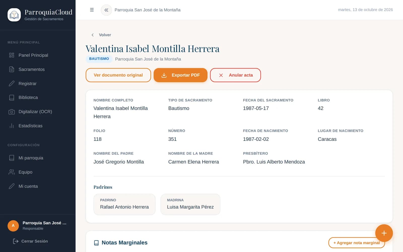403x252 pixels.
Task: Click father name José Gregorio Montilla
Action: tap(119, 162)
